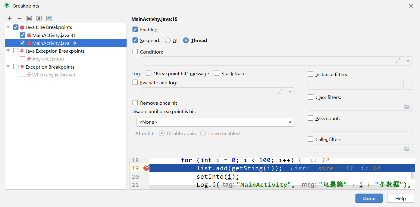Select MainActivity.java:31 in breakpoint tree
420x207 pixels.
pos(54,35)
